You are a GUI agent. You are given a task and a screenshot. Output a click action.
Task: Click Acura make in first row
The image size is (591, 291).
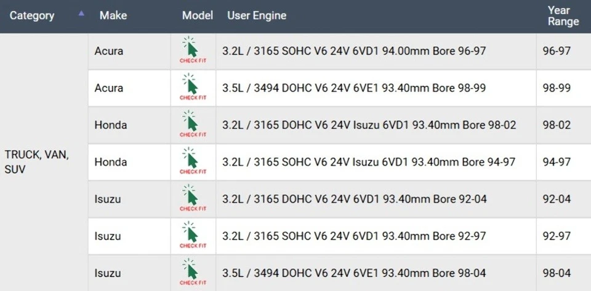pyautogui.click(x=109, y=51)
